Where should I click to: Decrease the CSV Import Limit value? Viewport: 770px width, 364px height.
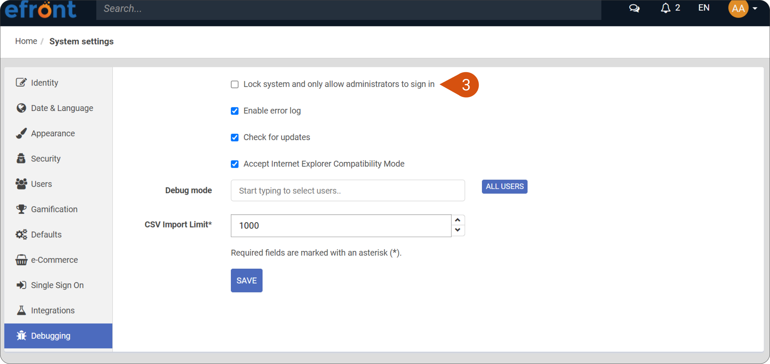(x=458, y=230)
